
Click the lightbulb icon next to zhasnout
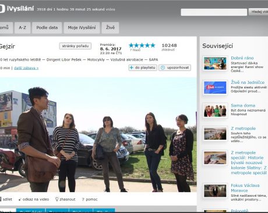[x=57, y=199]
